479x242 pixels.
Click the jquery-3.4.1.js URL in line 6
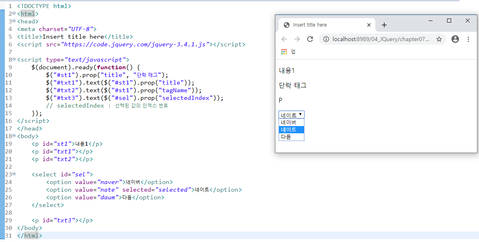[x=135, y=44]
